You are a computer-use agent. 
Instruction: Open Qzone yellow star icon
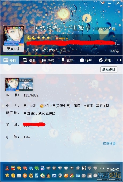(7, 175)
